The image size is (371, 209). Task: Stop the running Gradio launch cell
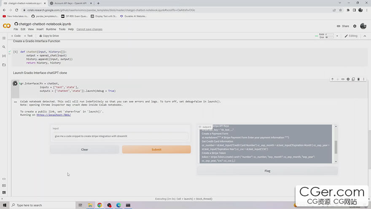tap(15, 84)
